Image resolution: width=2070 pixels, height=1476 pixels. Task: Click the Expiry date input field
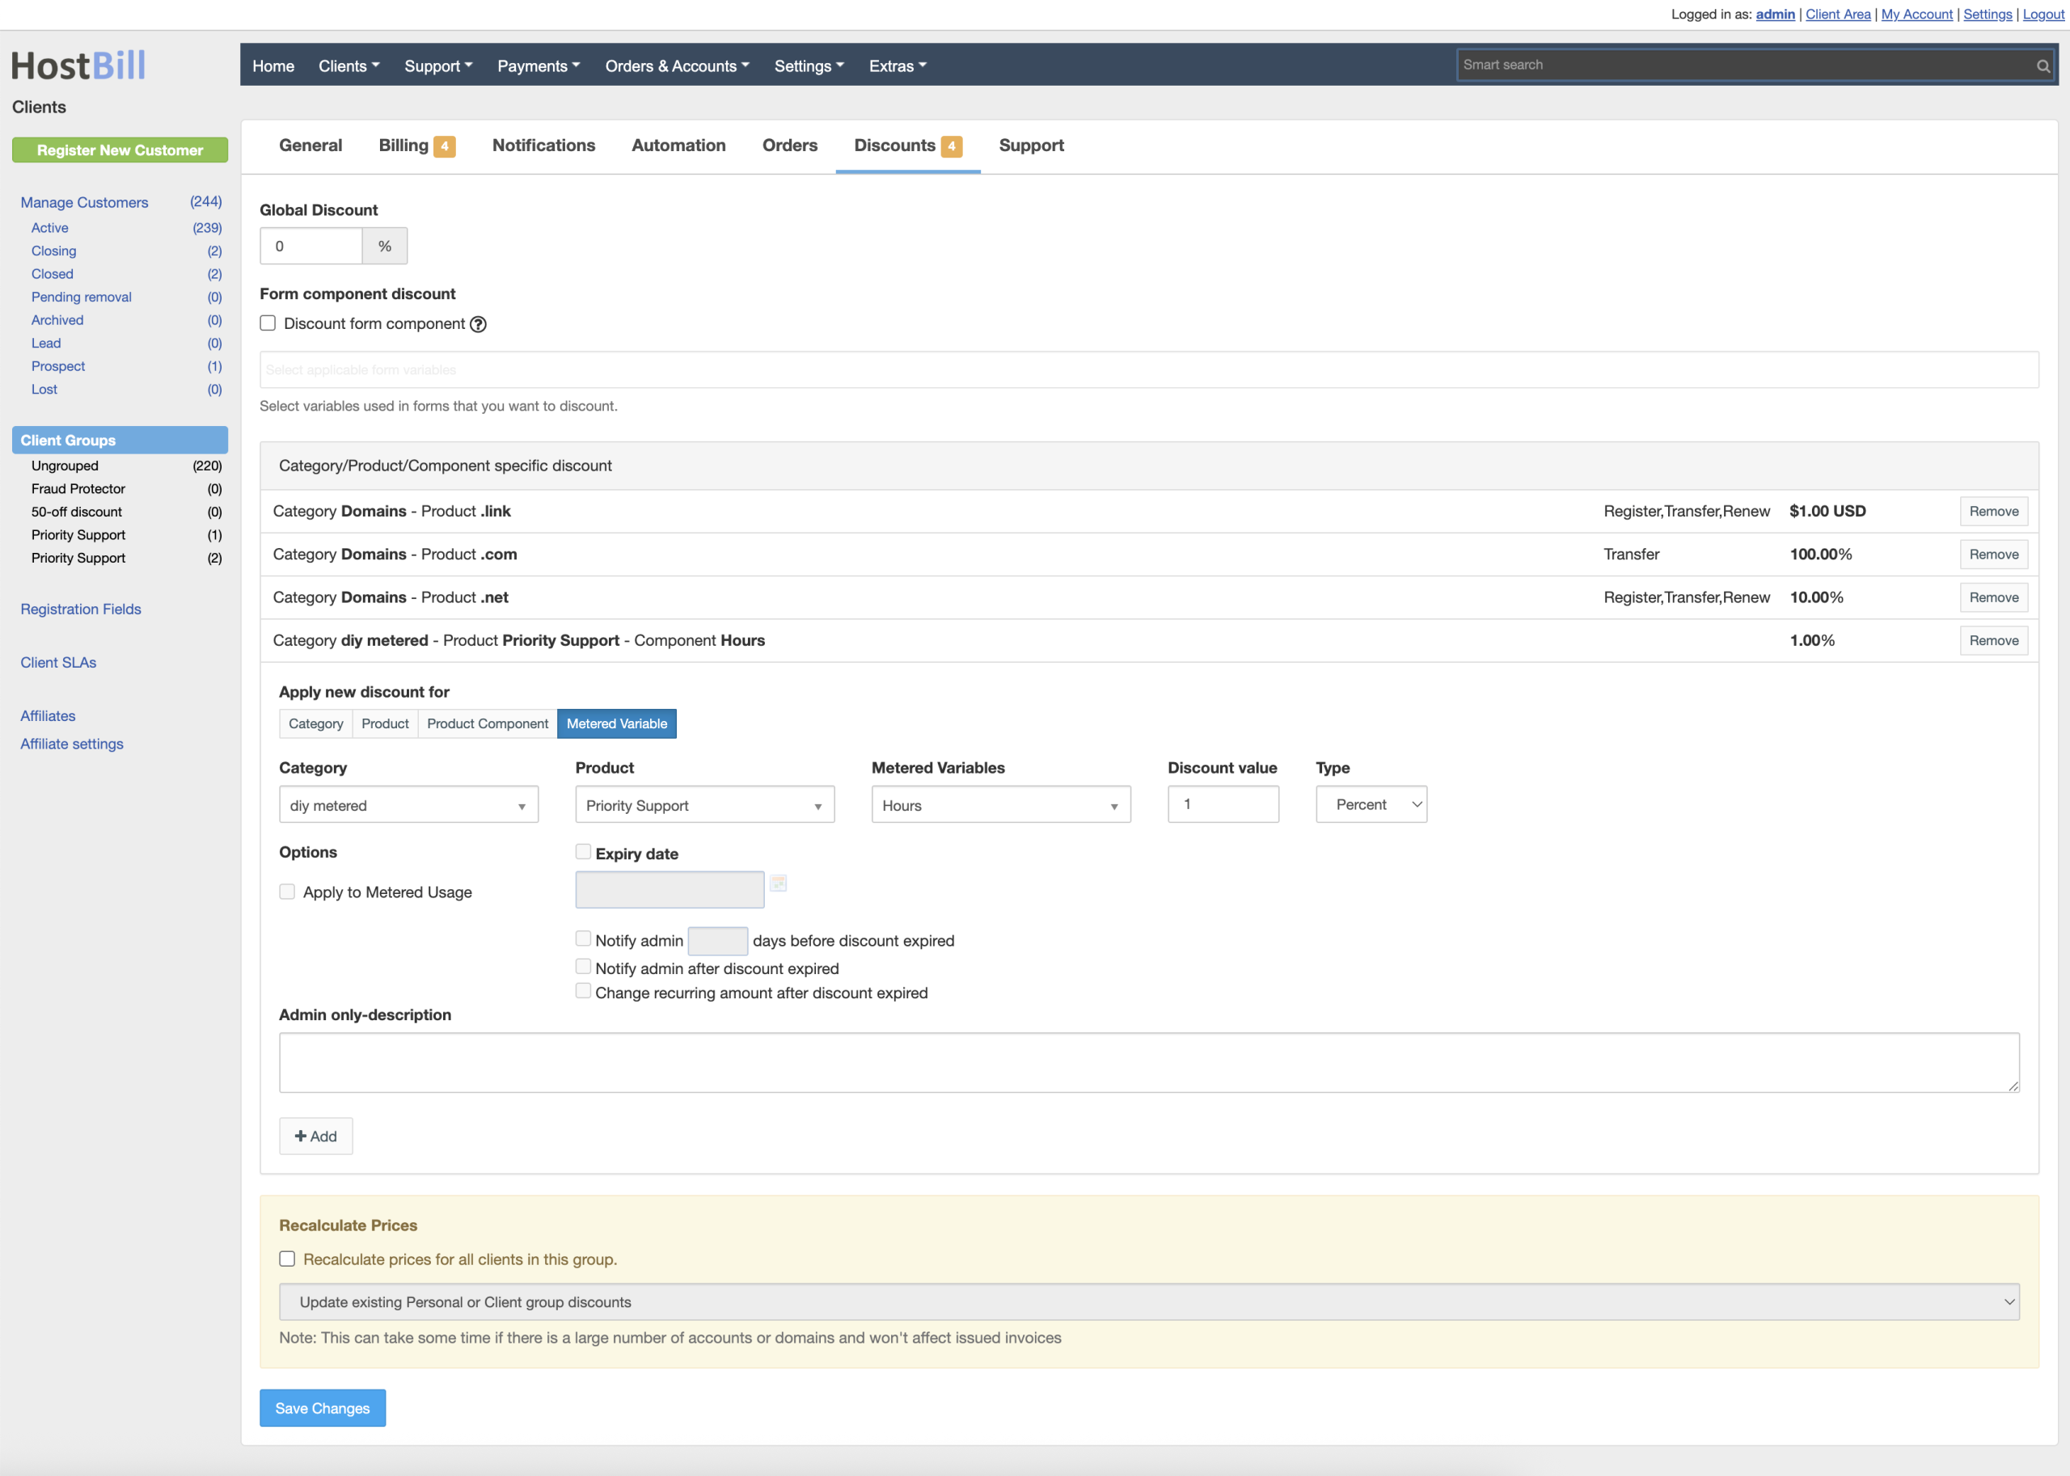[x=670, y=890]
